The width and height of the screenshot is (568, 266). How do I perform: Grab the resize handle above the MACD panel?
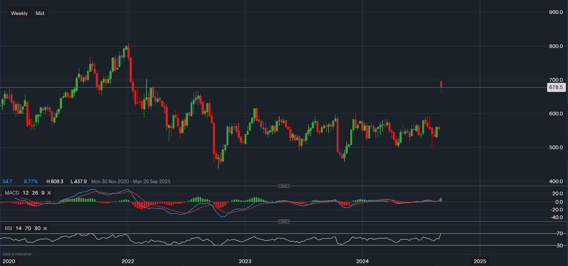click(x=284, y=186)
